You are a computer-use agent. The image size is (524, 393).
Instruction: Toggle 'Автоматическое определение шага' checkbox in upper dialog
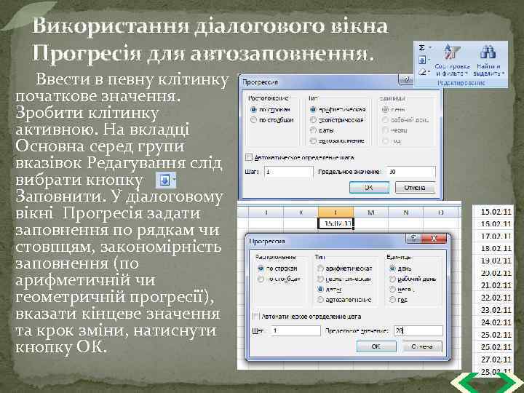point(249,157)
